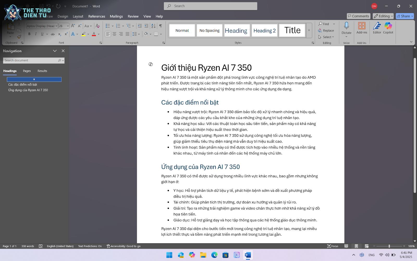Jump to 'Các đặc điểm nổi bật' heading
417x261 pixels.
(x=23, y=85)
